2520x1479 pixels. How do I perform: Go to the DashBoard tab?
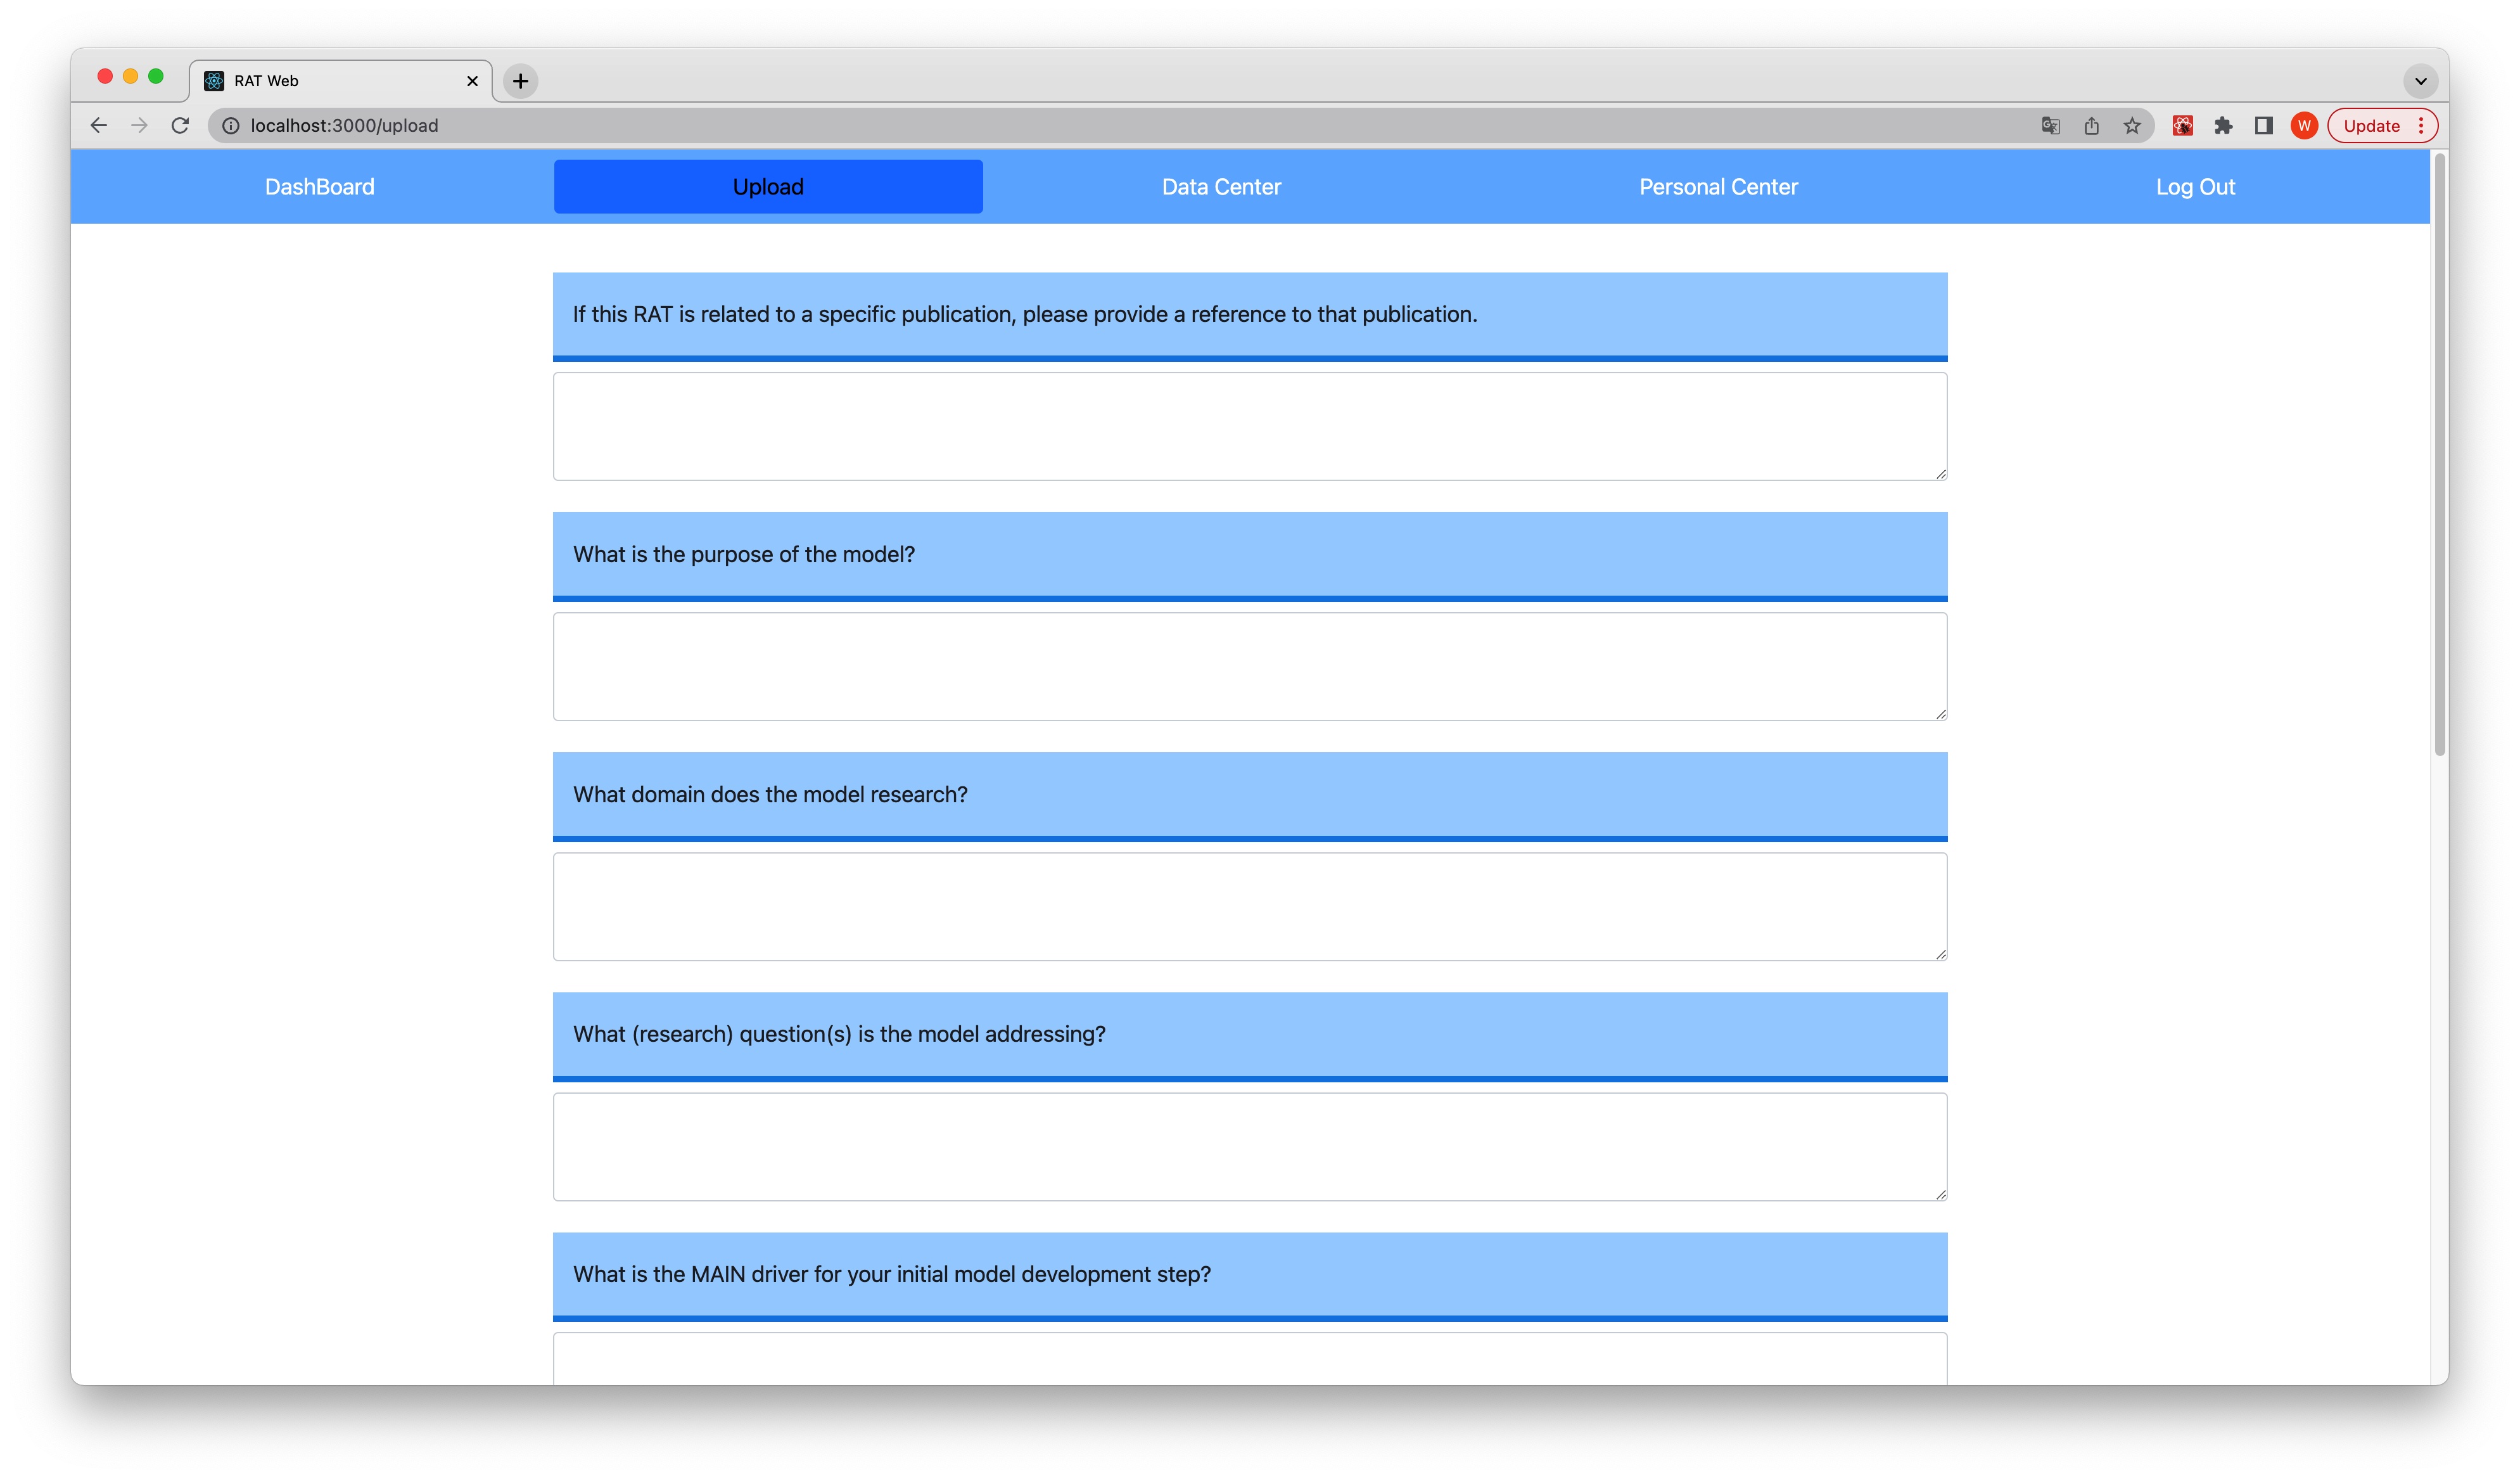click(x=319, y=187)
